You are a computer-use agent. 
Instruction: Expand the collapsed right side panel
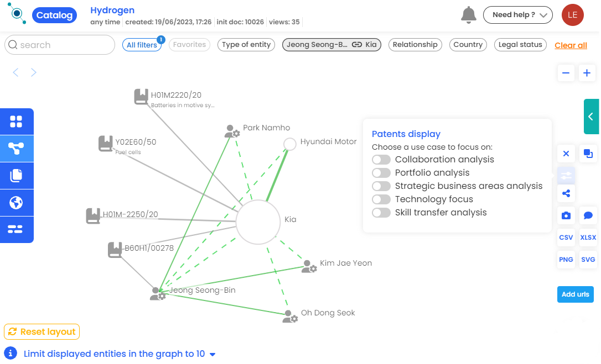[x=591, y=117]
